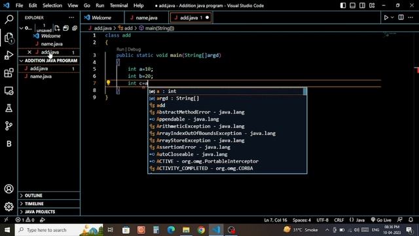419x236 pixels.
Task: Click Windows taskbar search box
Action: tap(59, 230)
